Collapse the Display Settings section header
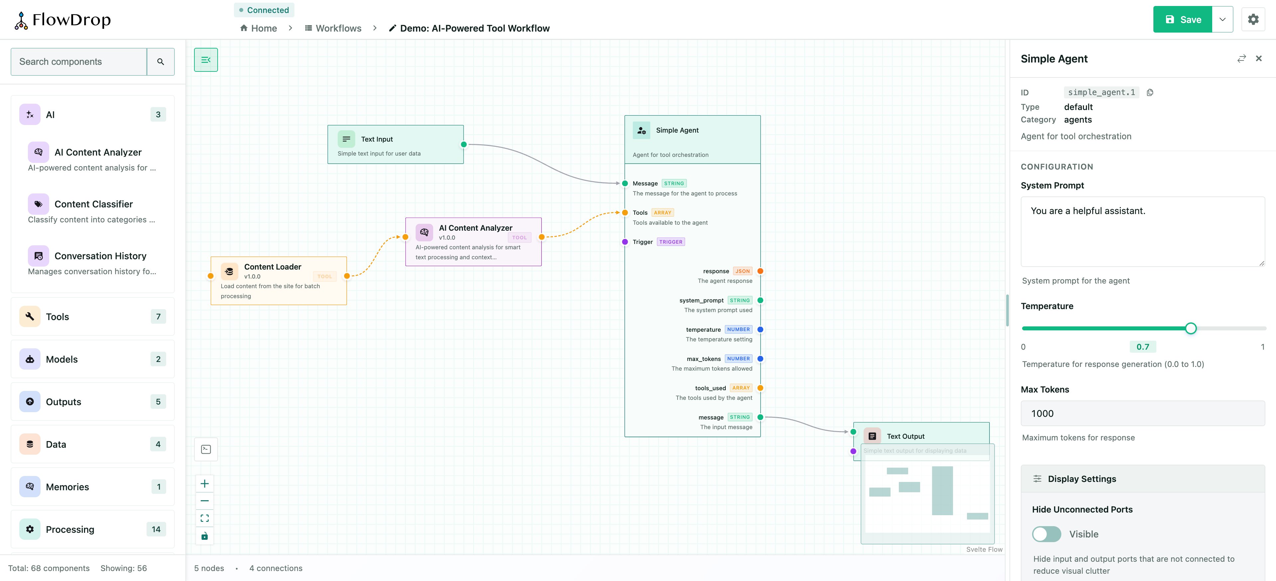 [x=1143, y=479]
